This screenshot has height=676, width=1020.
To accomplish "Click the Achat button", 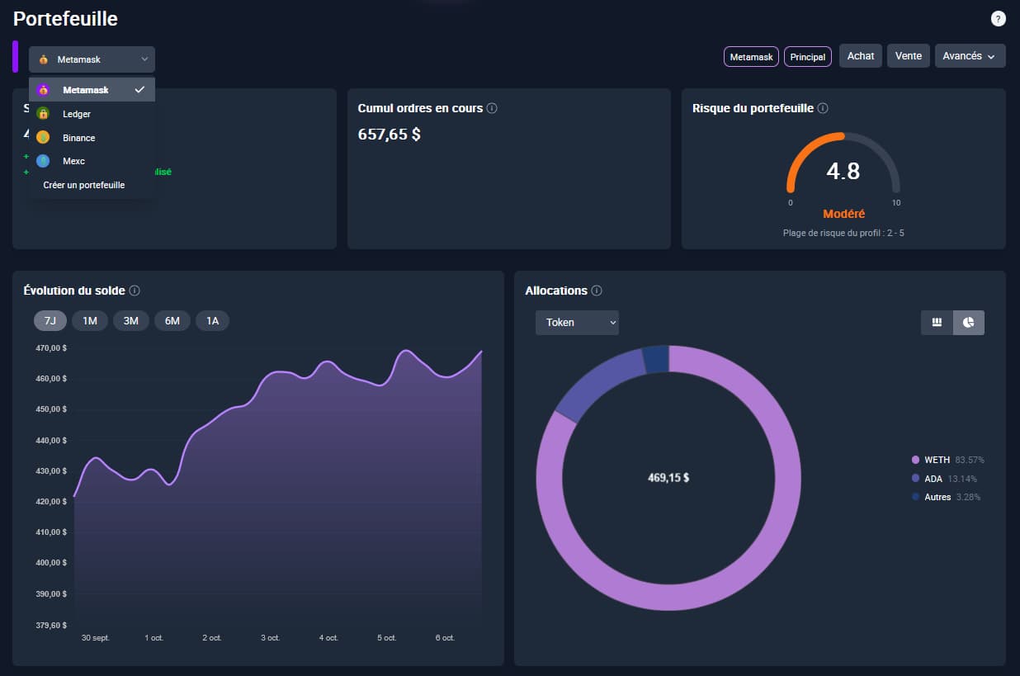I will [860, 55].
